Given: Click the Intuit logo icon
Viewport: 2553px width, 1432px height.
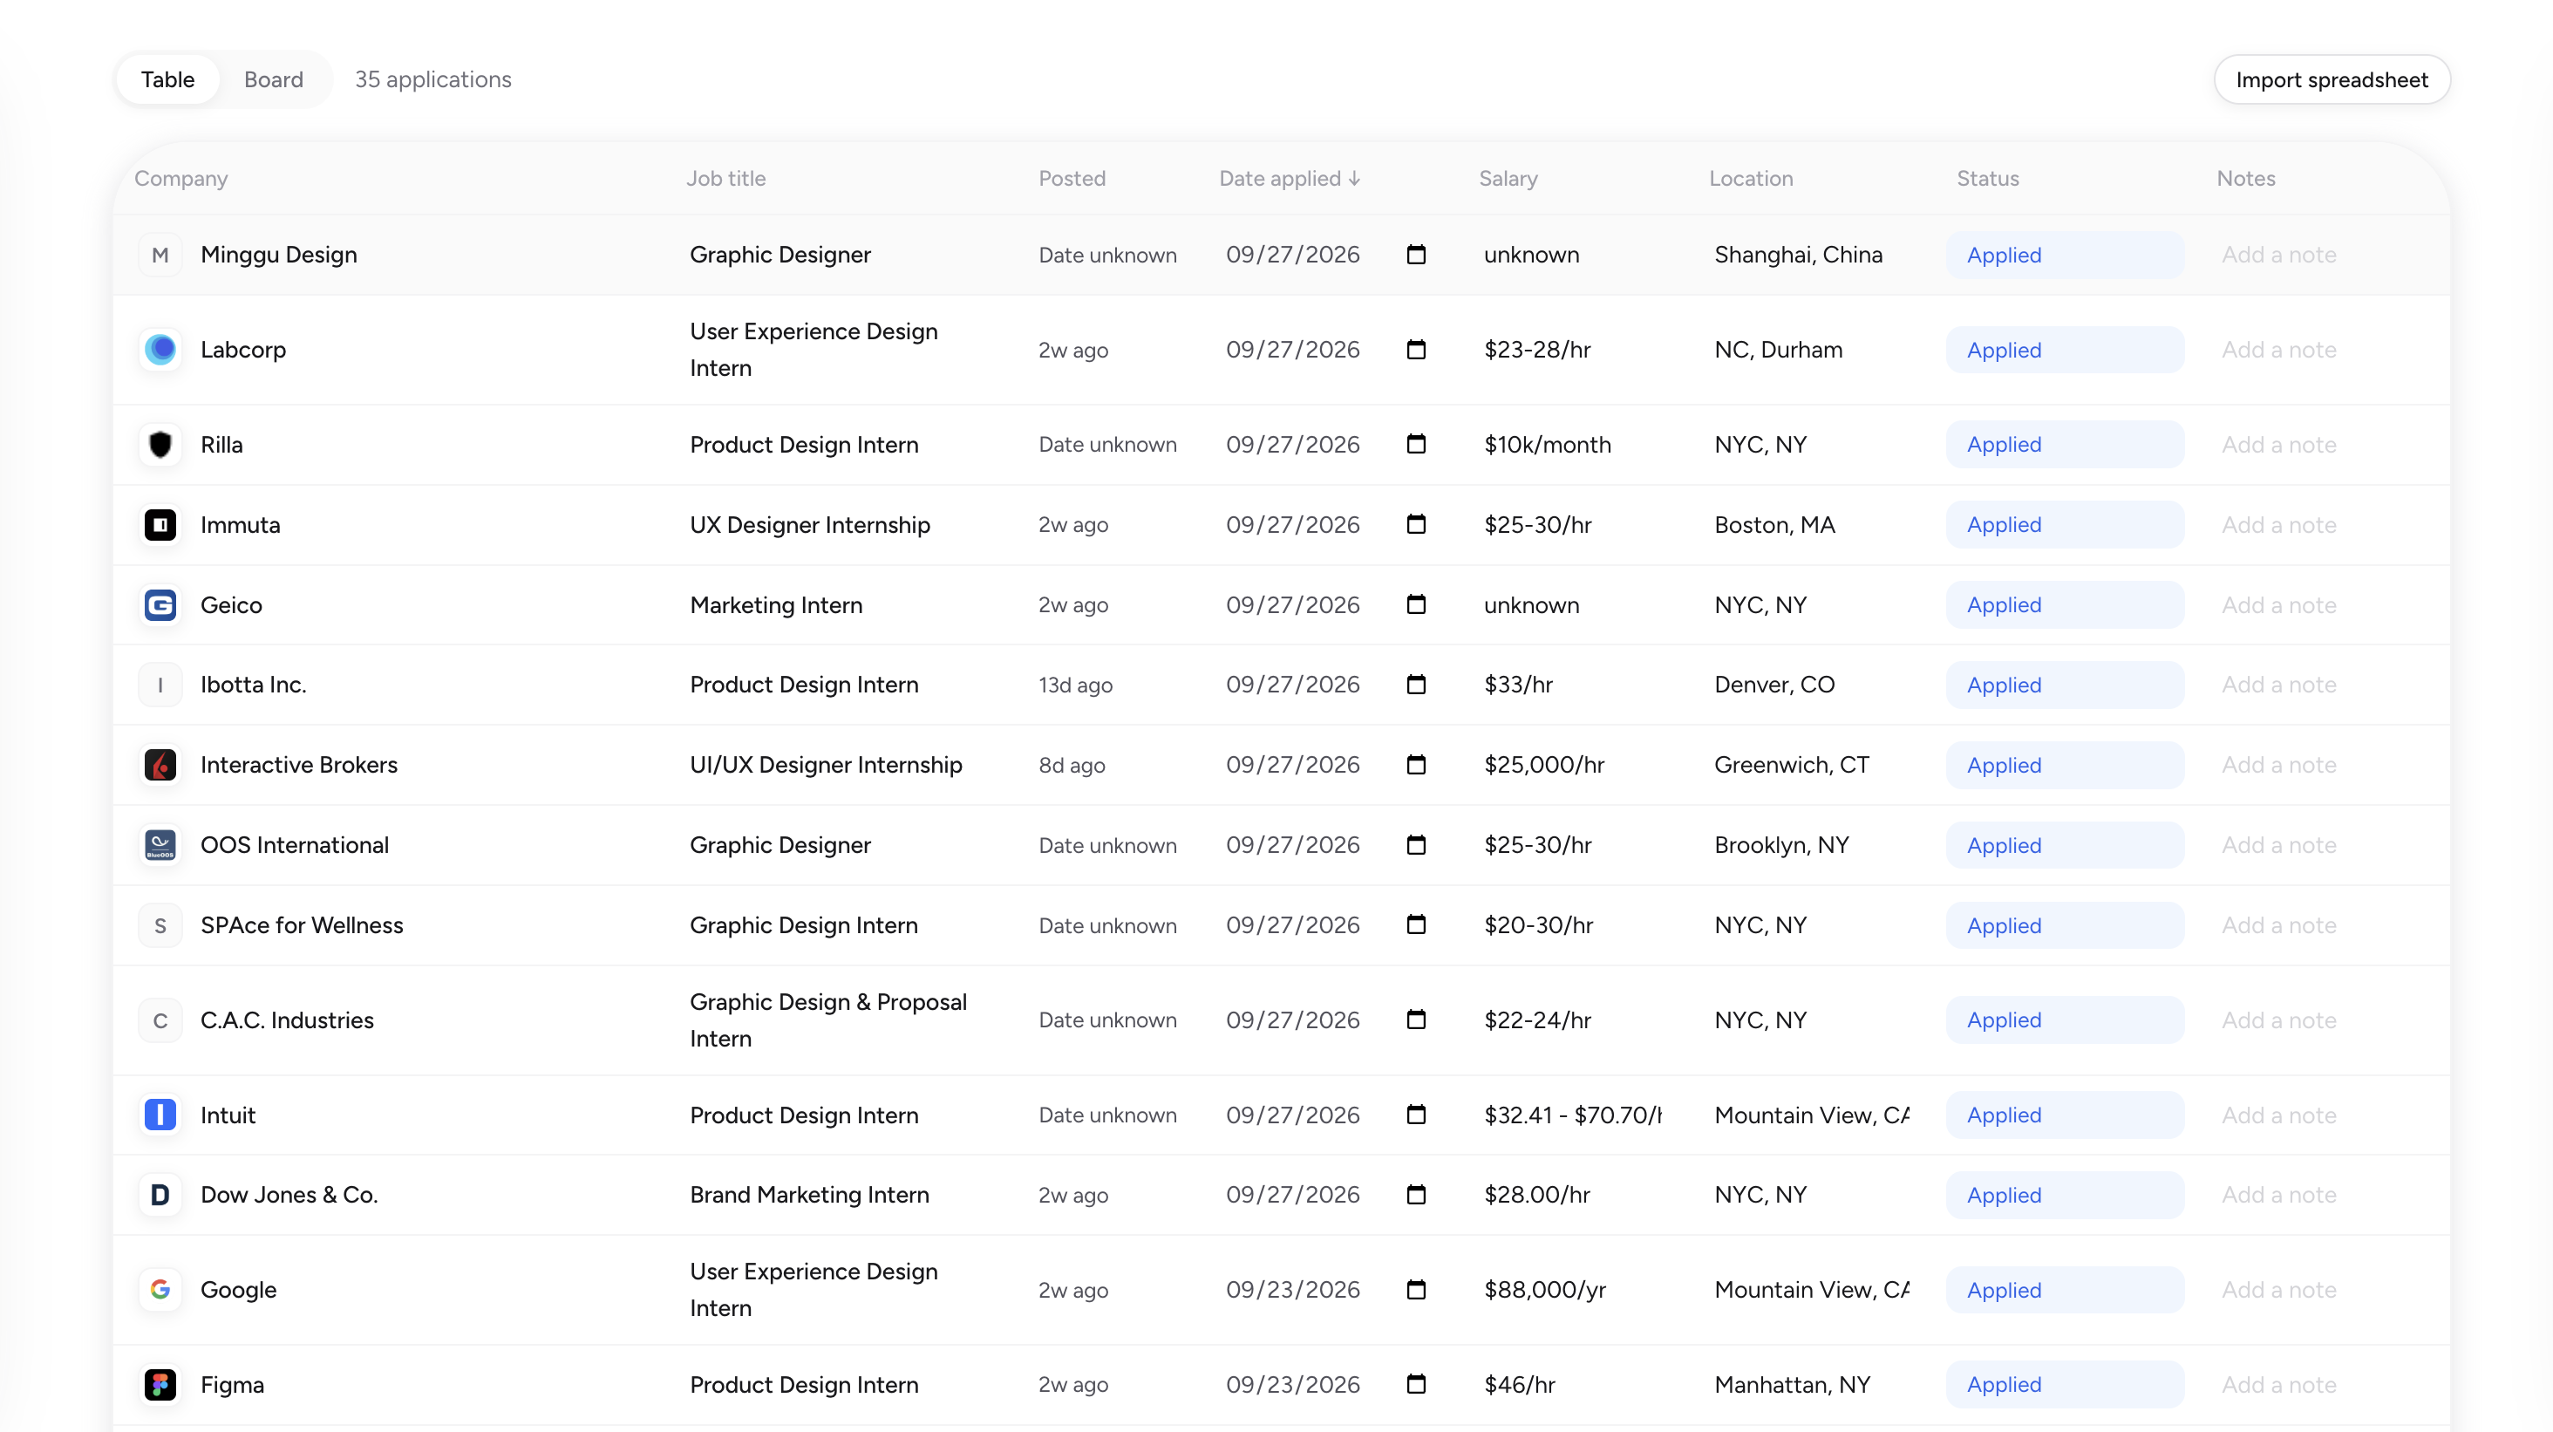Looking at the screenshot, I should (x=160, y=1115).
